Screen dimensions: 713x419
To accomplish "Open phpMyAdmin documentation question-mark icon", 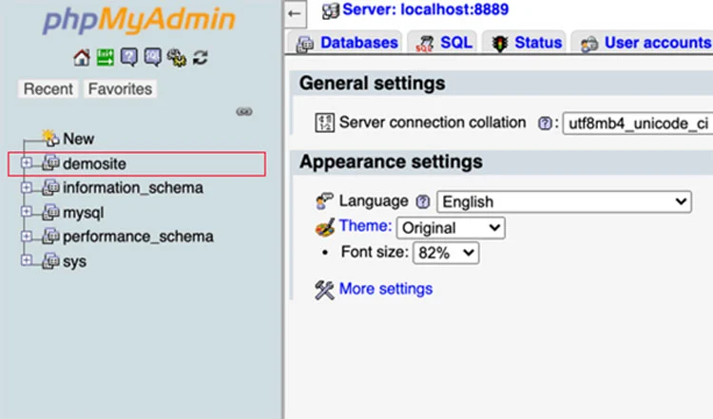I will (129, 58).
